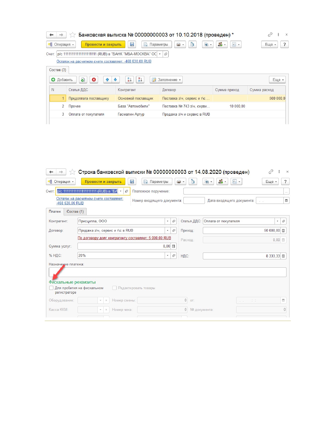The image size is (313, 442).
Task: Open Еще menu in Строка банковской выписки toolbar
Action: pyautogui.click(x=270, y=181)
